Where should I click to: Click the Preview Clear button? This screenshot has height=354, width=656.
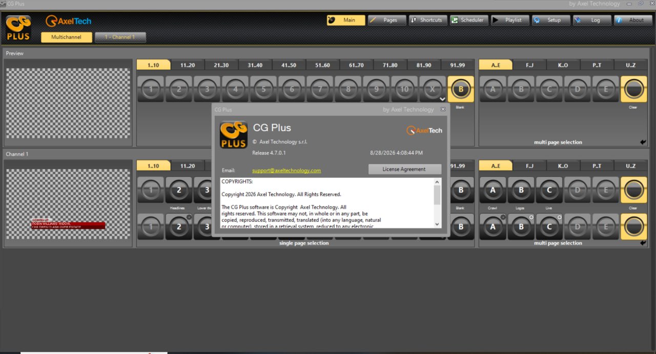[x=634, y=89]
